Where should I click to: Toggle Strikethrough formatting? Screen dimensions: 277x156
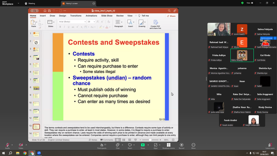tap(73, 27)
